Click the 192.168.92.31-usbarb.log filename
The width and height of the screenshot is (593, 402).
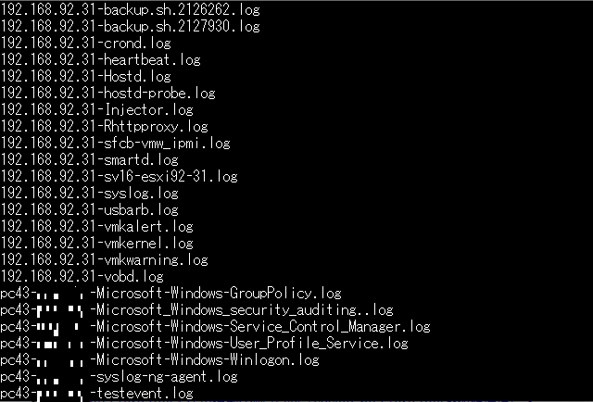coord(89,209)
